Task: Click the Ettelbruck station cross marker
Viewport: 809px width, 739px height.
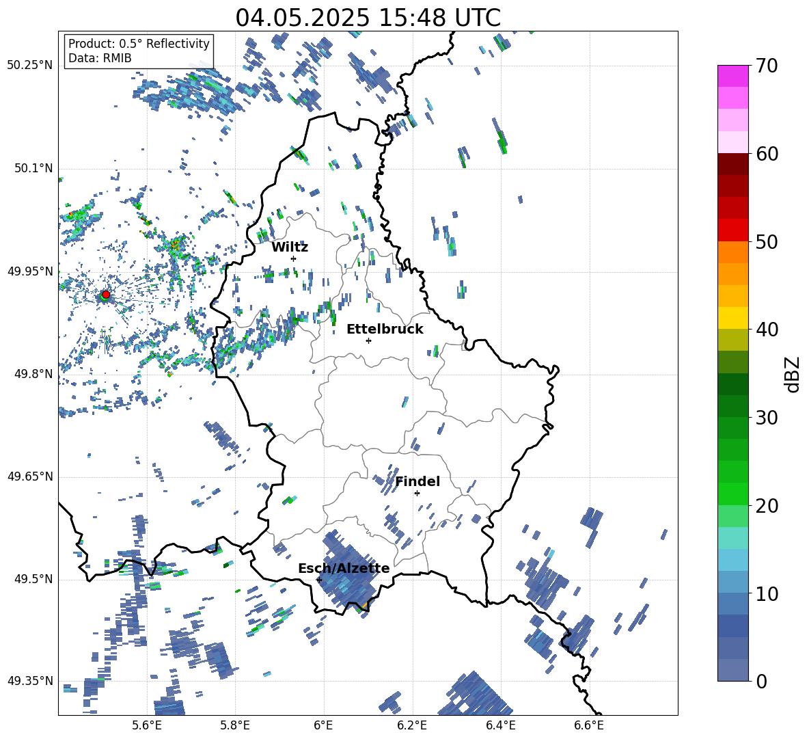Action: (368, 340)
